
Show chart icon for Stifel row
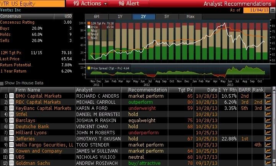[268, 114]
